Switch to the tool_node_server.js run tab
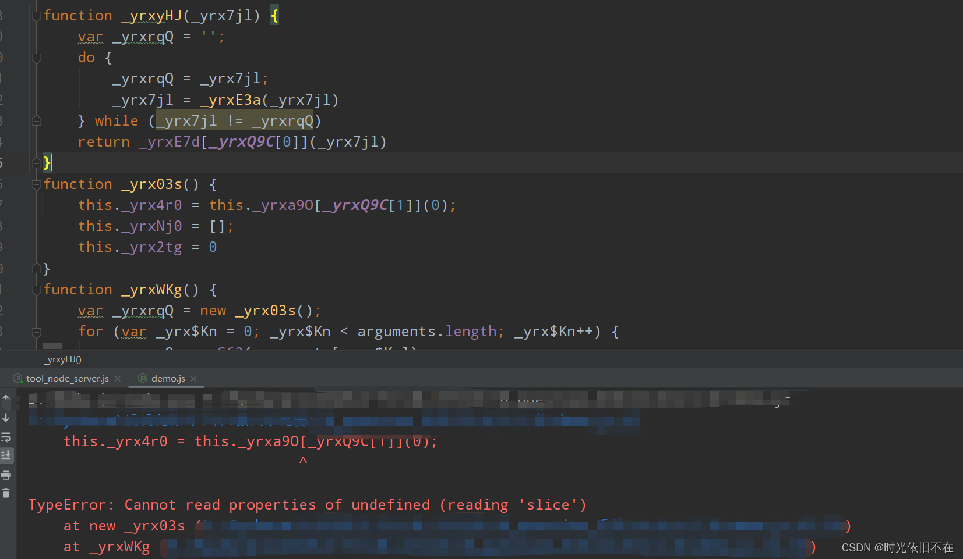Screen dimensions: 963x559 click(68, 378)
